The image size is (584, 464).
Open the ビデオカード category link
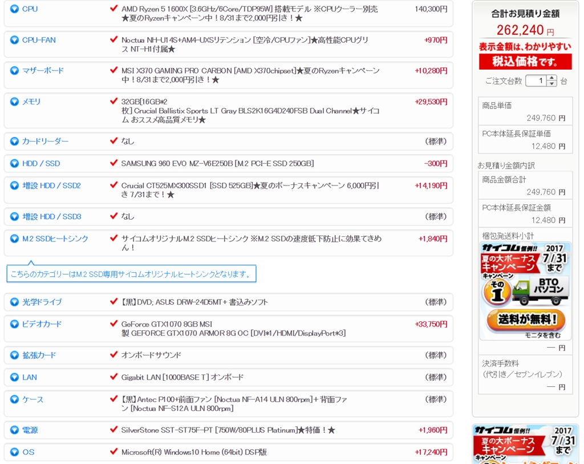coord(42,324)
